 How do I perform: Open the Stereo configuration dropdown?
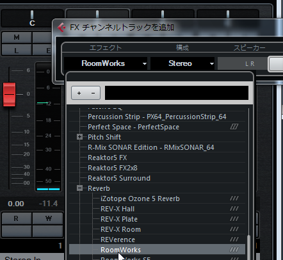point(182,63)
